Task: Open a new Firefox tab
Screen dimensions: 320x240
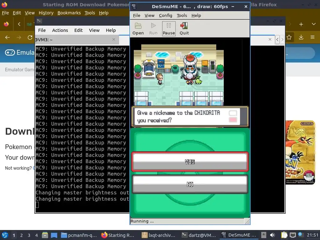Action: (x=301, y=24)
